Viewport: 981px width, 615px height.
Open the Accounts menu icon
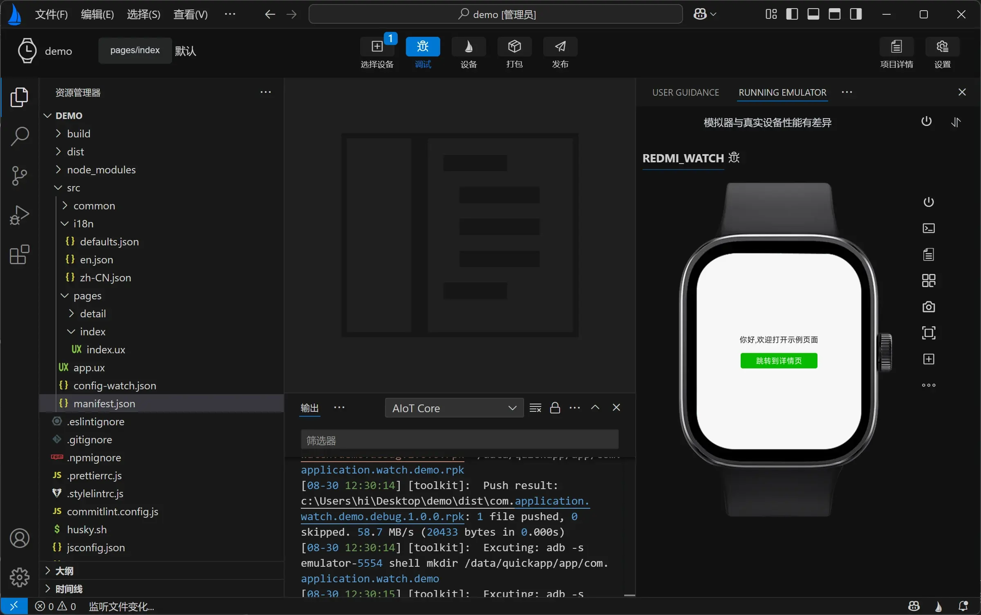[x=19, y=538]
